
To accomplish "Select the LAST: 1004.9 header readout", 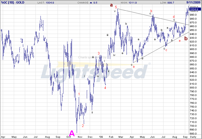I will pos(46,3).
